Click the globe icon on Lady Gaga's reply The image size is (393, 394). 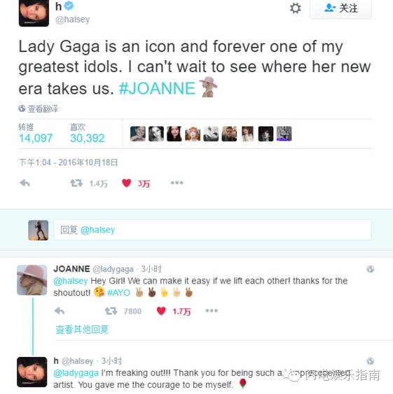click(371, 269)
